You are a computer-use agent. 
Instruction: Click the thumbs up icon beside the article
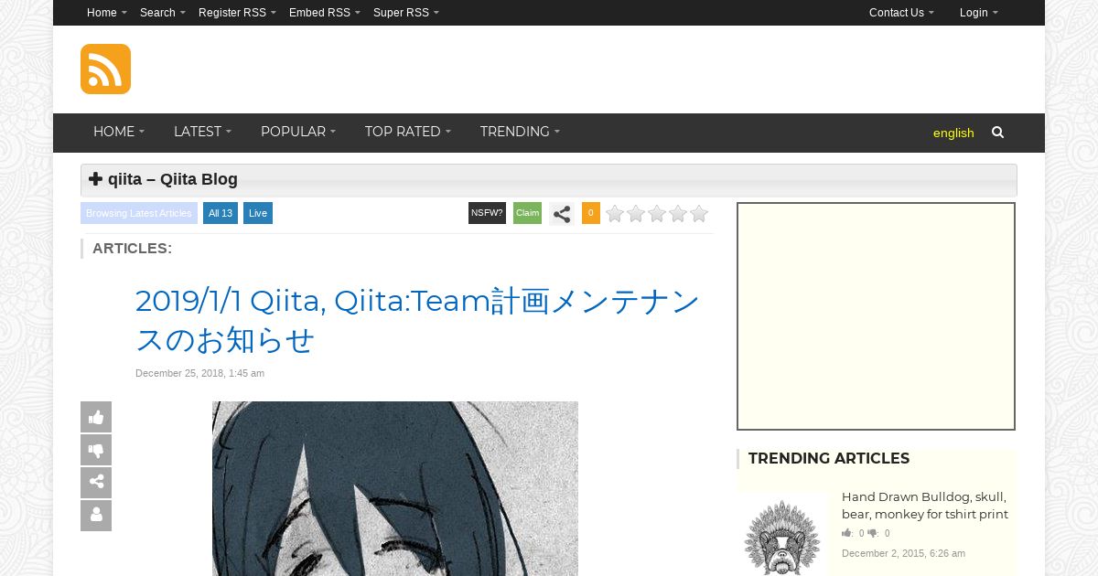pyautogui.click(x=96, y=417)
